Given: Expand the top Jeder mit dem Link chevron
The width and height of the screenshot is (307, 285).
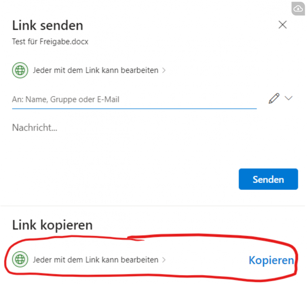Looking at the screenshot, I should [x=164, y=70].
